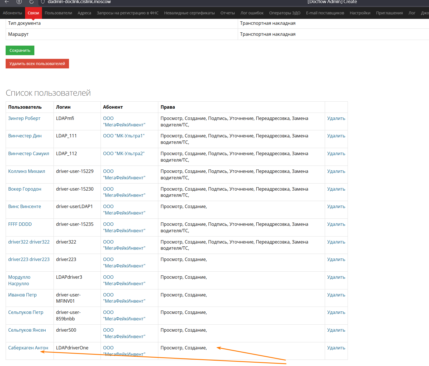Open user Винс Винсенте
Screen dimensions: 429x366
25,206
